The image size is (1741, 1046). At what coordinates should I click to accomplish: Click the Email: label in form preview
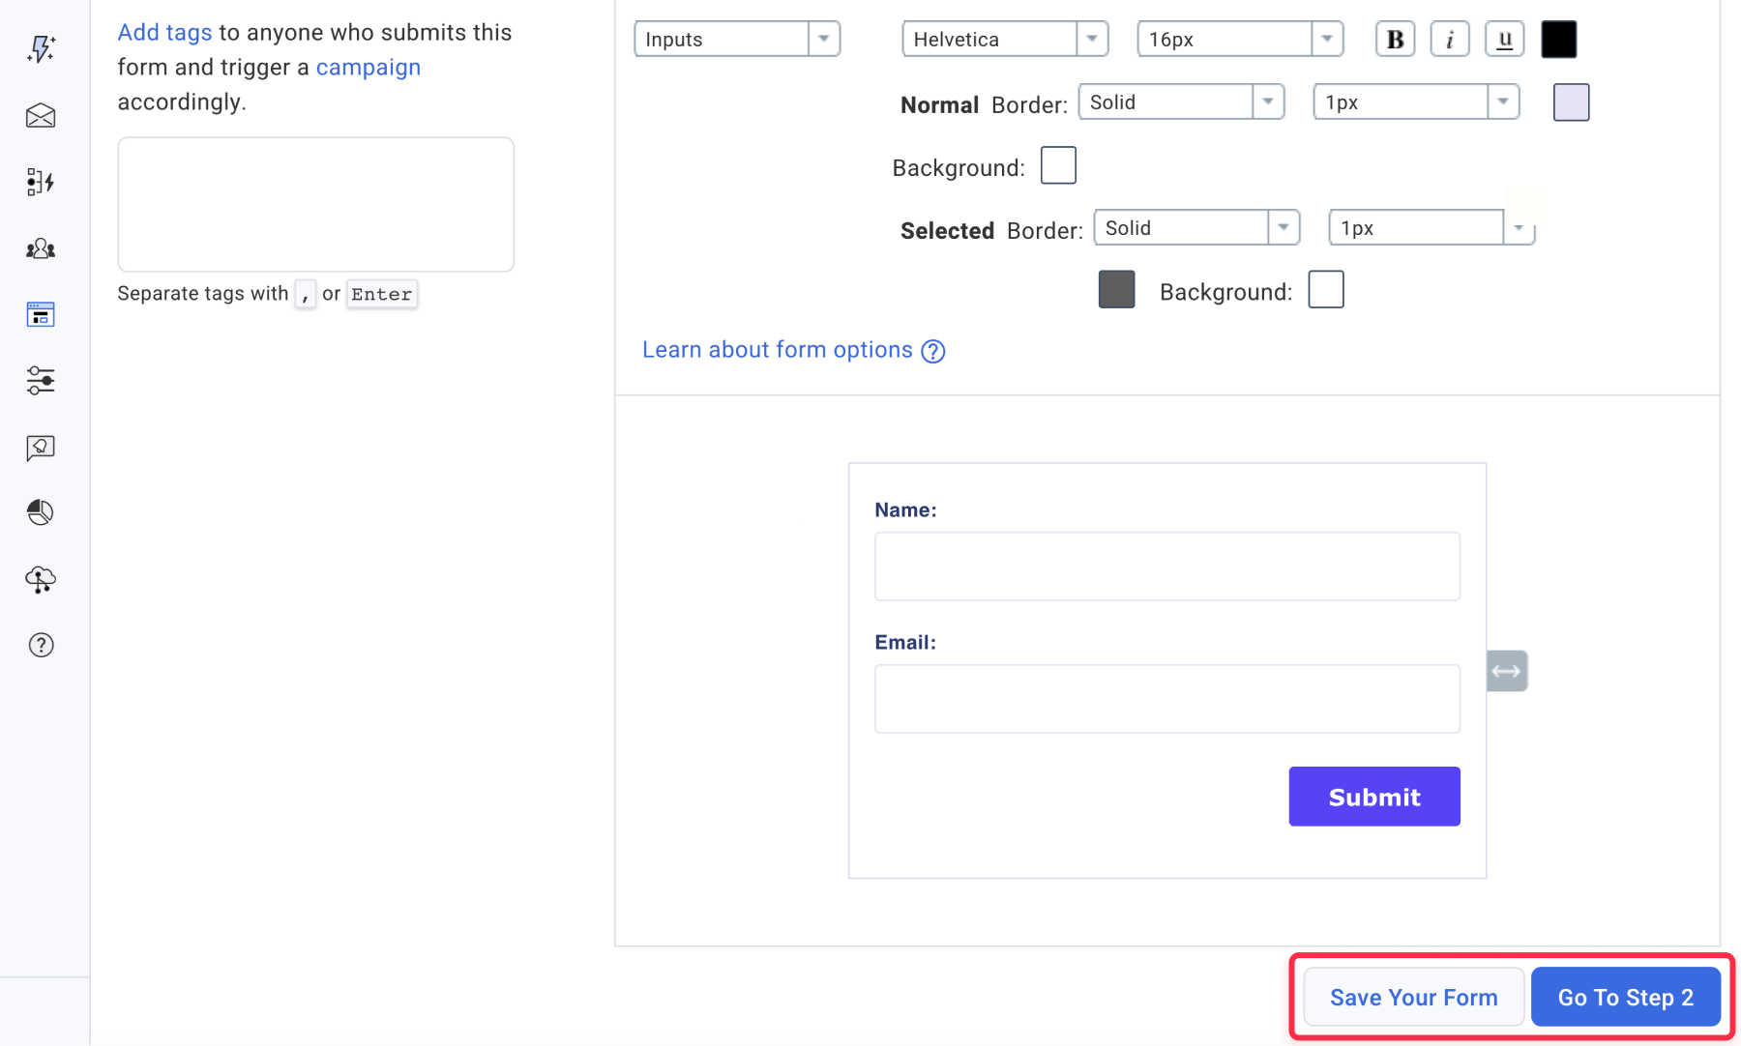pos(905,643)
